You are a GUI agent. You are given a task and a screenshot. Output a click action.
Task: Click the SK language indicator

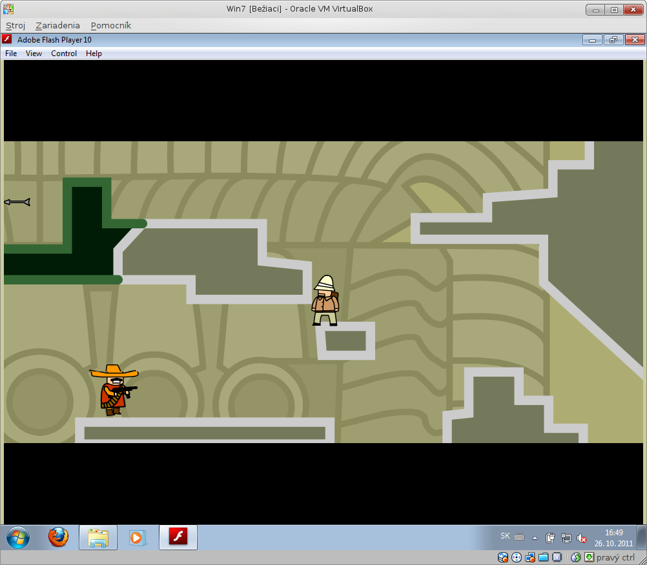[x=505, y=536]
